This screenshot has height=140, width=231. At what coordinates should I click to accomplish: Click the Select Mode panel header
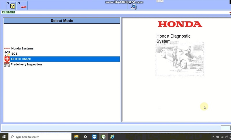(62, 21)
